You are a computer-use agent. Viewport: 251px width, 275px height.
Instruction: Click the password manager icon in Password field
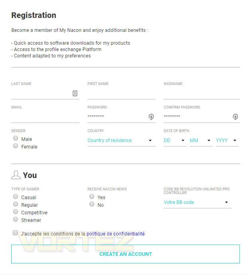click(x=151, y=117)
